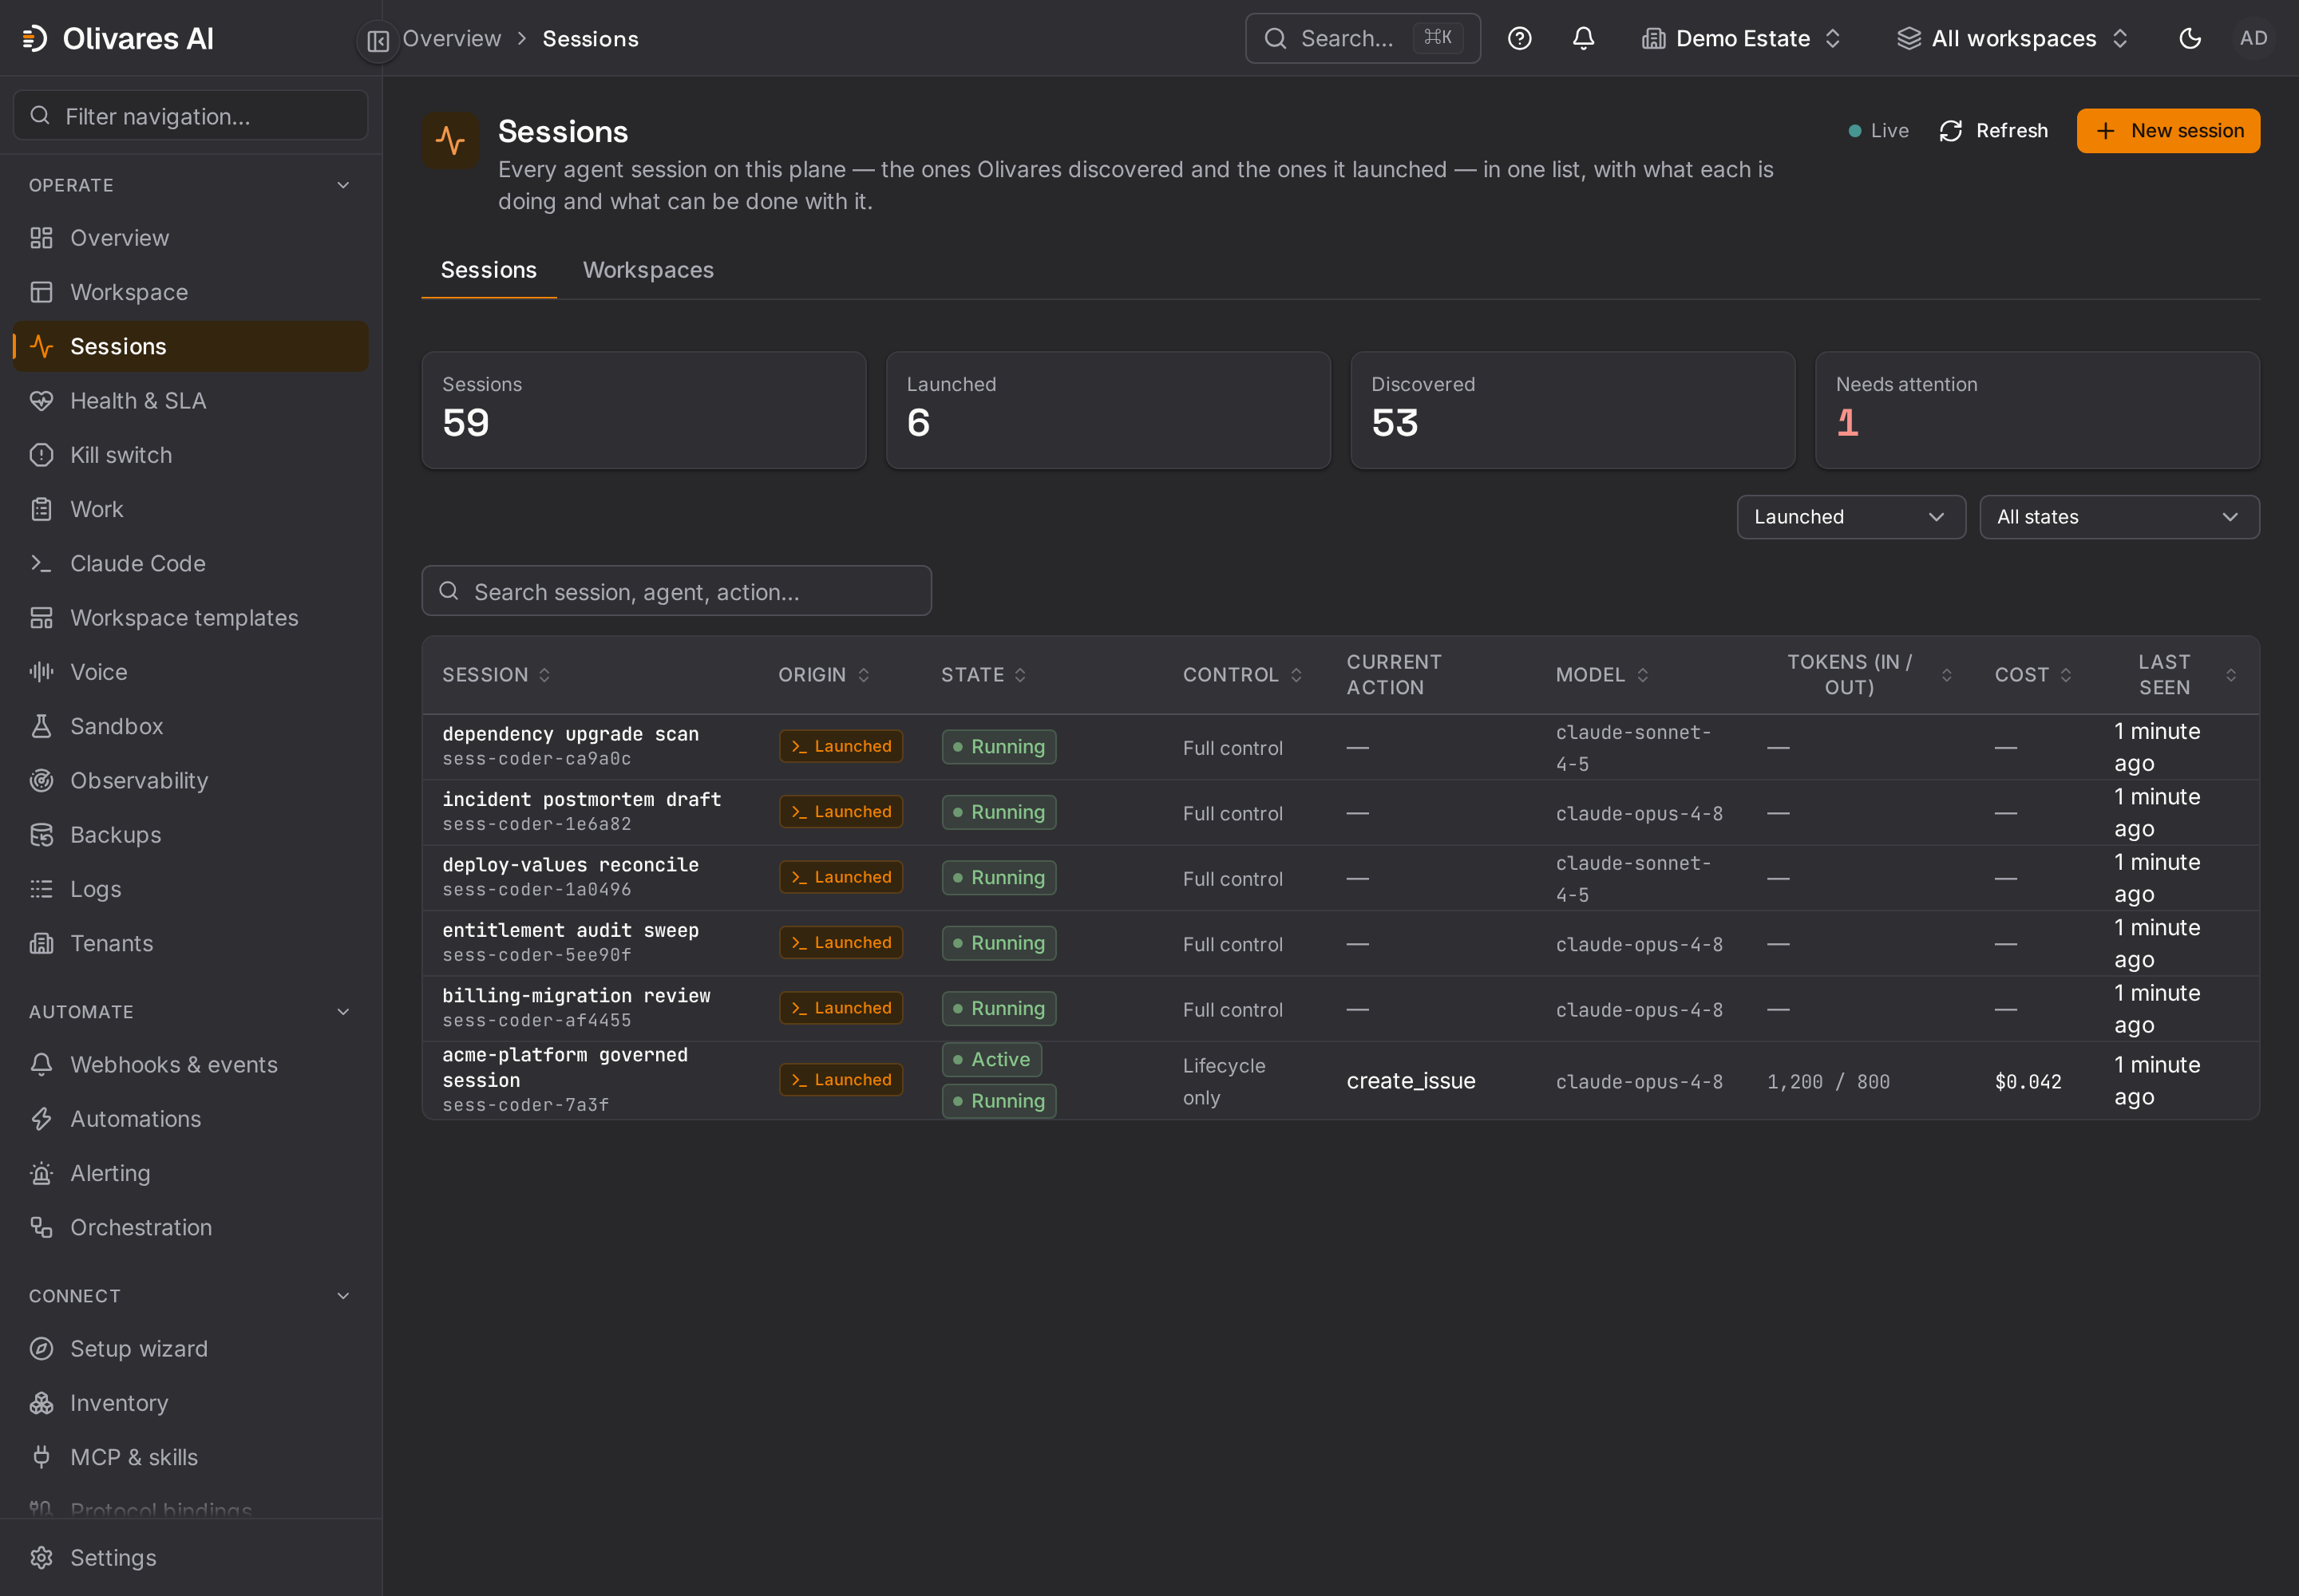Image resolution: width=2299 pixels, height=1596 pixels.
Task: Open the All states filter dropdown
Action: click(x=2119, y=517)
